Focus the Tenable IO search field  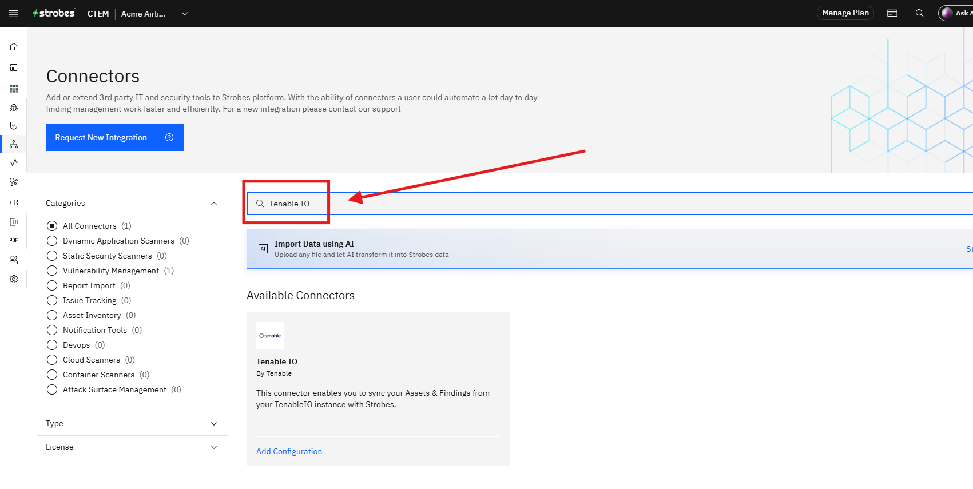pos(609,204)
